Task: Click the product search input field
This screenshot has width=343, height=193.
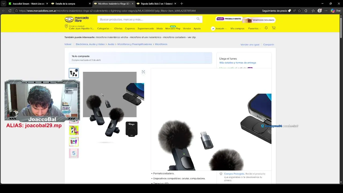Action: click(147, 19)
